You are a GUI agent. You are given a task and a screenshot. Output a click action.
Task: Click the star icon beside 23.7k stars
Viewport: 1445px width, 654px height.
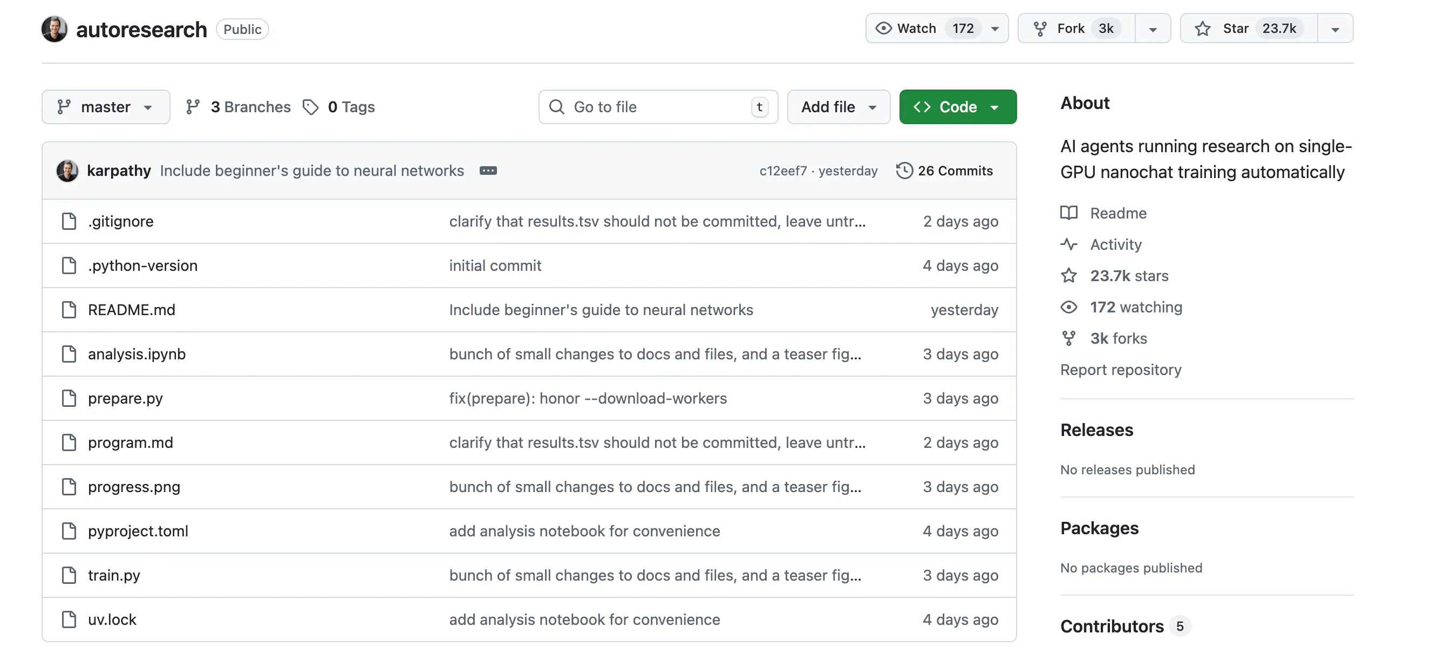pyautogui.click(x=1068, y=275)
